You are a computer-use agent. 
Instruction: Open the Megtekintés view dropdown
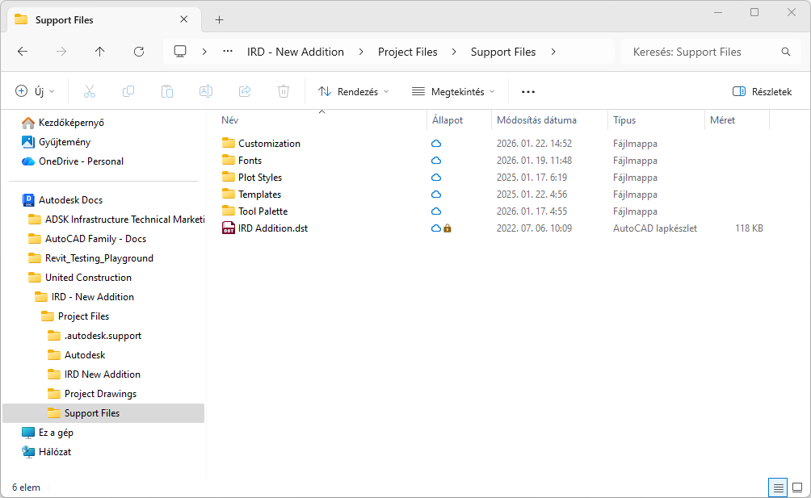(x=453, y=91)
